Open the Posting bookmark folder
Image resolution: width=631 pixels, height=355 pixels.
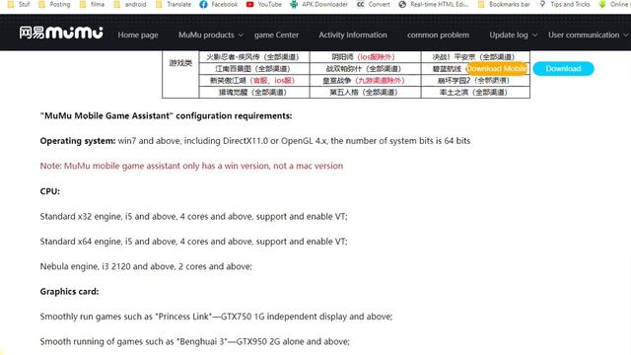point(54,4)
